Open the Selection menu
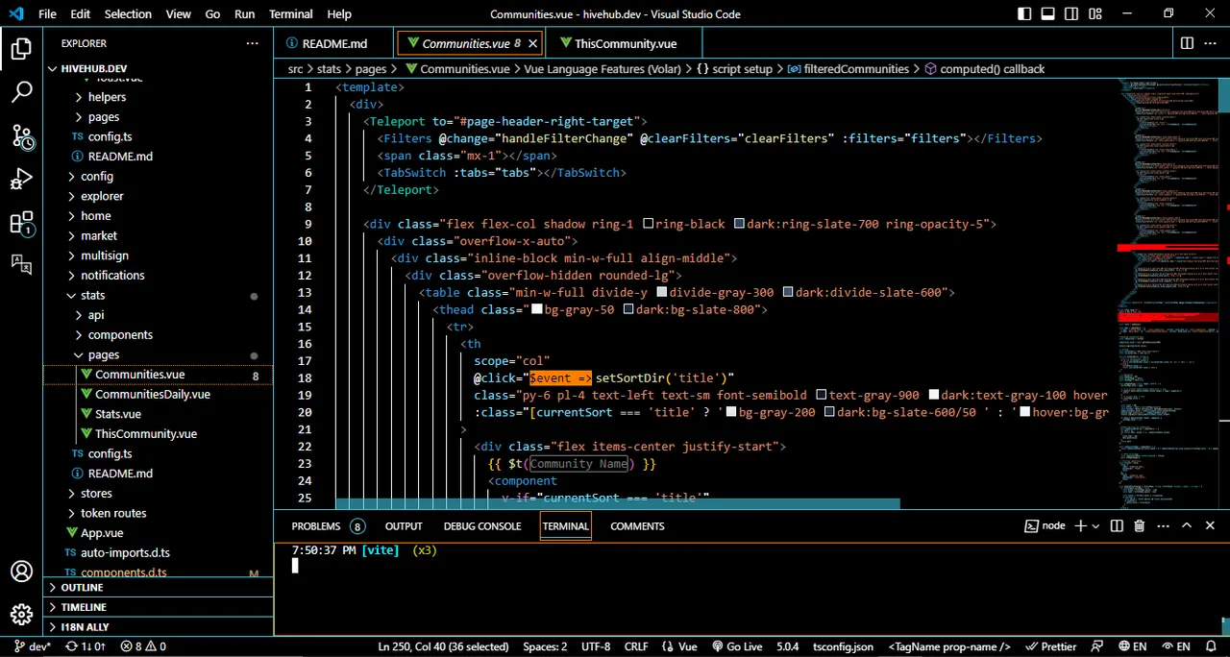The height and width of the screenshot is (657, 1230). pyautogui.click(x=128, y=13)
